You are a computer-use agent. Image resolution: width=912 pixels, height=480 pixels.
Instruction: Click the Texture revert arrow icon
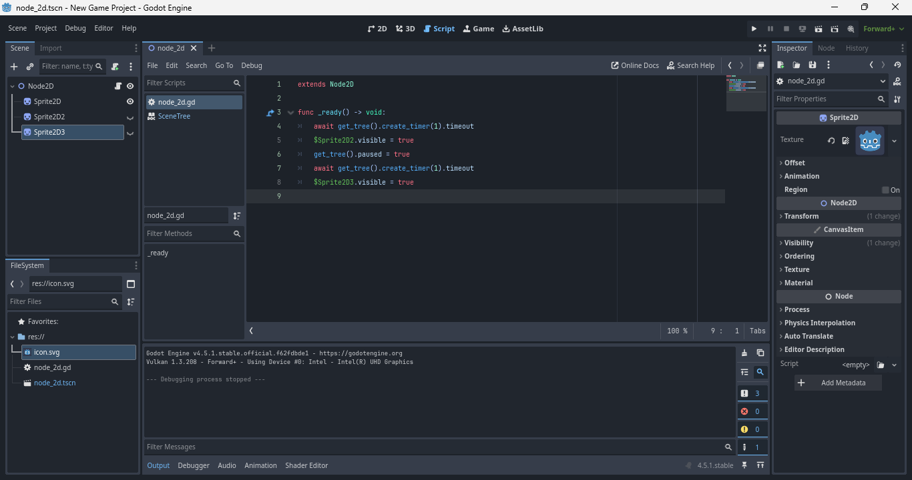(831, 141)
